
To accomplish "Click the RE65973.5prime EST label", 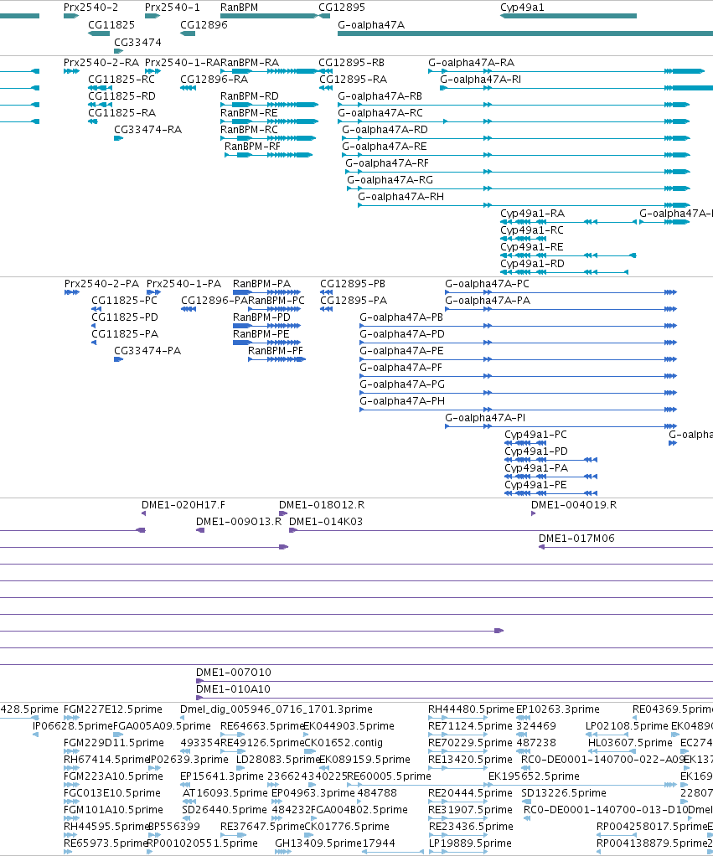I will point(106,843).
